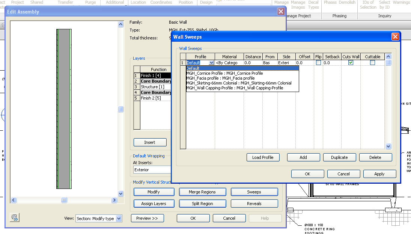This screenshot has width=411, height=234.
Task: Enable the Cuttable checkbox
Action: point(372,63)
